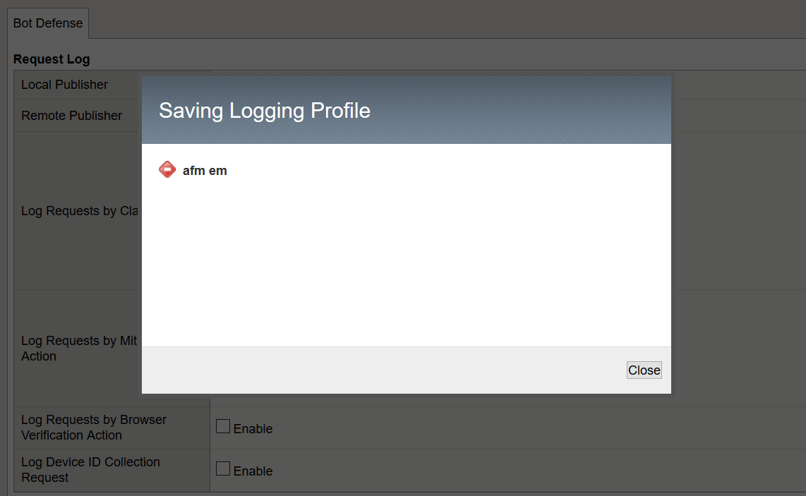
Task: Click Enable text beside Device ID Collection checkbox
Action: point(253,471)
